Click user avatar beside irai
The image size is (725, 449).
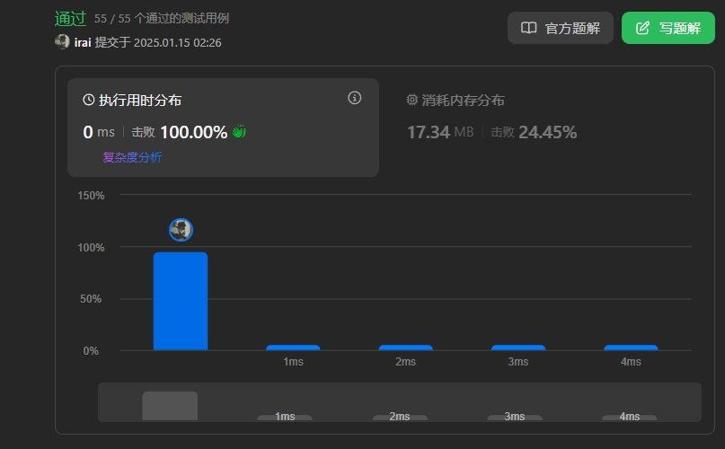(x=62, y=42)
